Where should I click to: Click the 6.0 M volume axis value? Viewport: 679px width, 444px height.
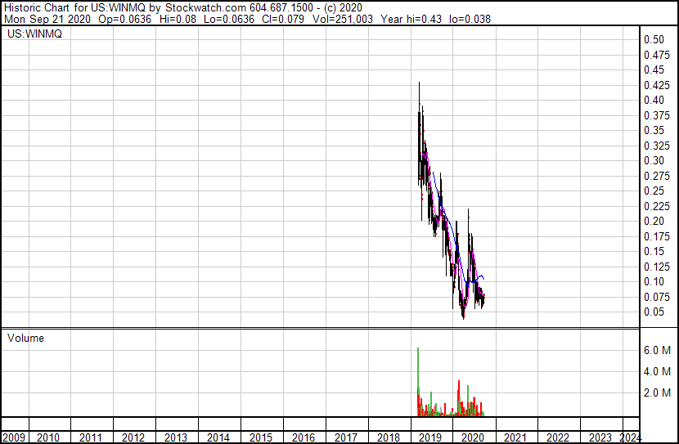coord(657,350)
